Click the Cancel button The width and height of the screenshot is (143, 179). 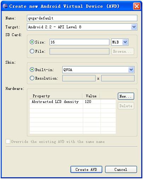click(121, 169)
